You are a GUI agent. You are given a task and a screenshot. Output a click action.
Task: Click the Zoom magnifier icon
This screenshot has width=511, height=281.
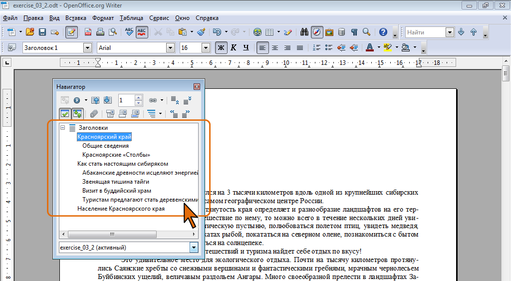(x=366, y=32)
